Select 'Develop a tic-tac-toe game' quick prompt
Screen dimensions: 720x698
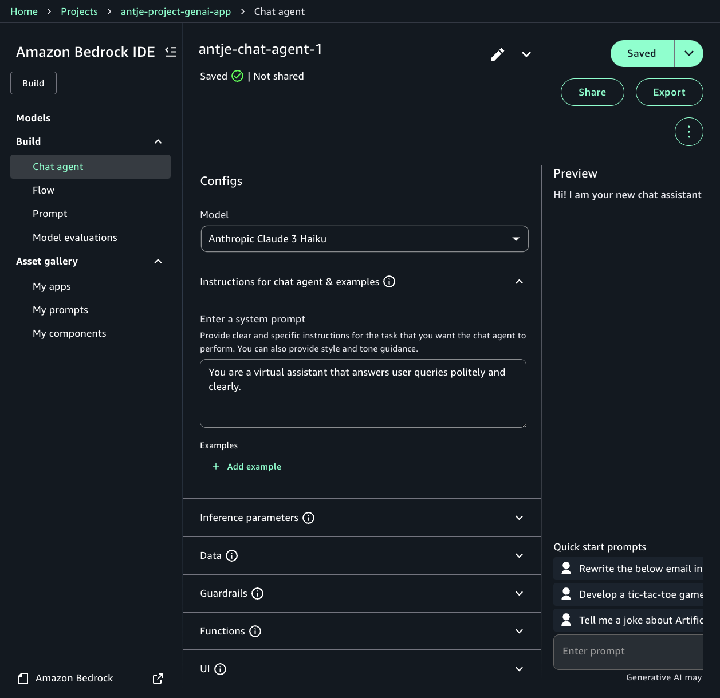[628, 594]
